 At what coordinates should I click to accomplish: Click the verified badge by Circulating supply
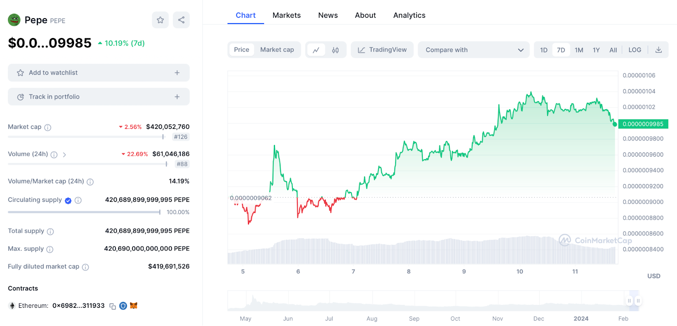(68, 201)
